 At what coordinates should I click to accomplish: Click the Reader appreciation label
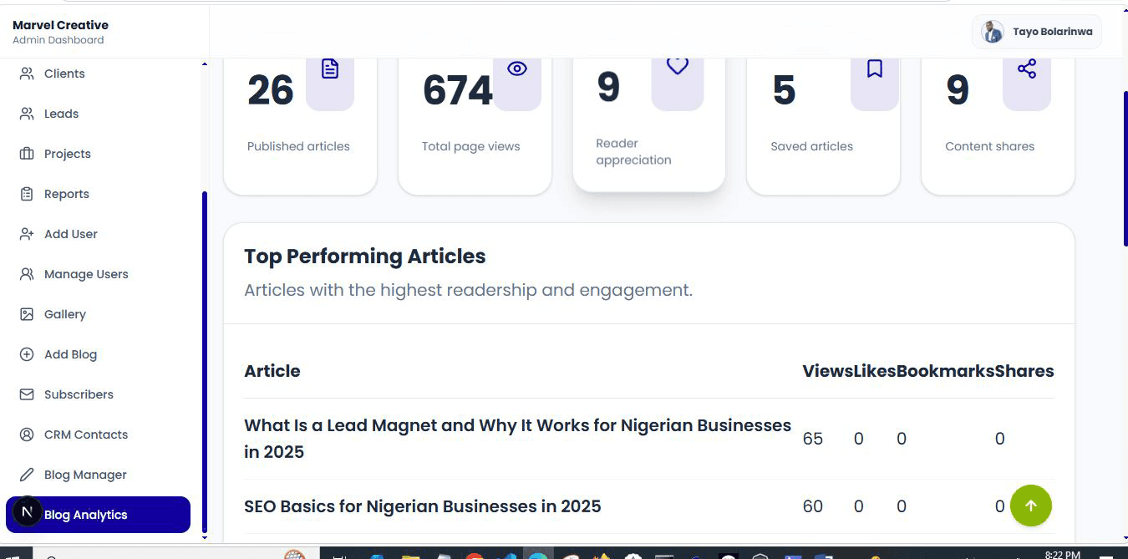click(x=633, y=151)
